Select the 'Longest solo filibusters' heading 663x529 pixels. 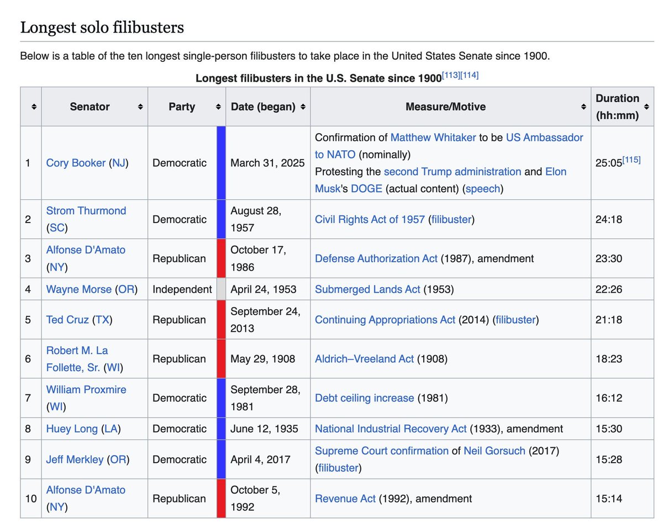(102, 27)
